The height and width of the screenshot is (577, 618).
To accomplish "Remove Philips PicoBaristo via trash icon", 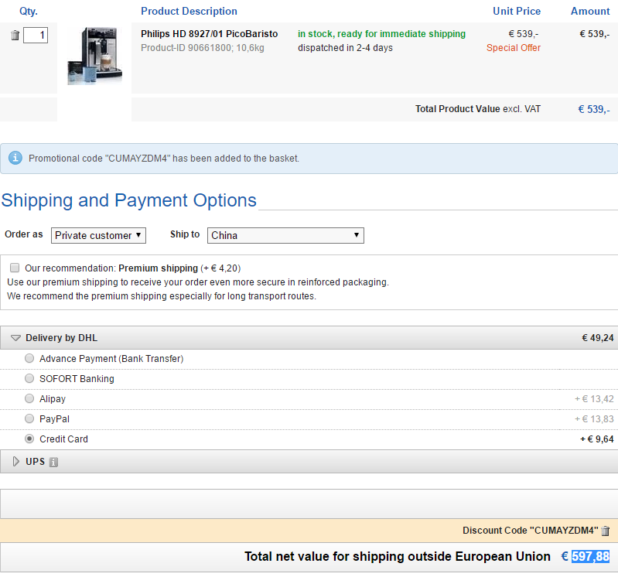I will coord(15,35).
